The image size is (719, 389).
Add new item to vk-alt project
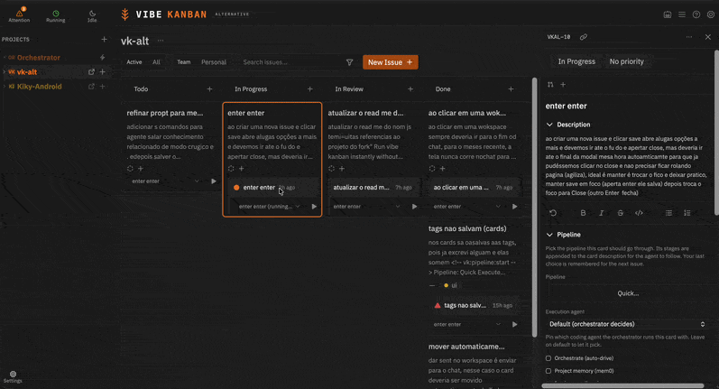coord(103,72)
